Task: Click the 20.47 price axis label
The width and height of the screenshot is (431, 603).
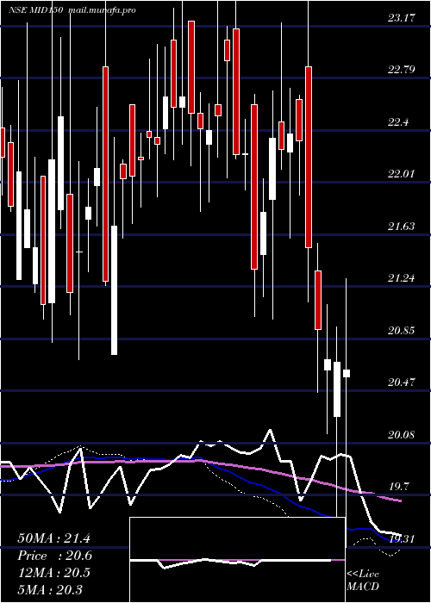Action: [401, 382]
